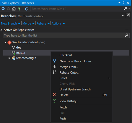Select the dev branch
132x123 pixels.
[19, 48]
